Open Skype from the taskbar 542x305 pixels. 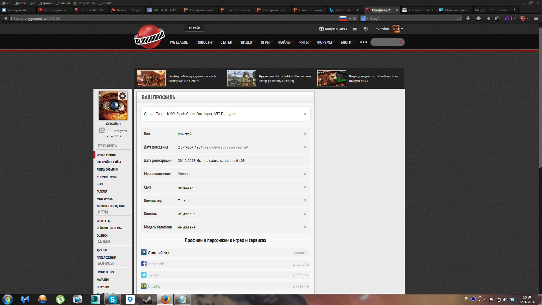coord(113,299)
